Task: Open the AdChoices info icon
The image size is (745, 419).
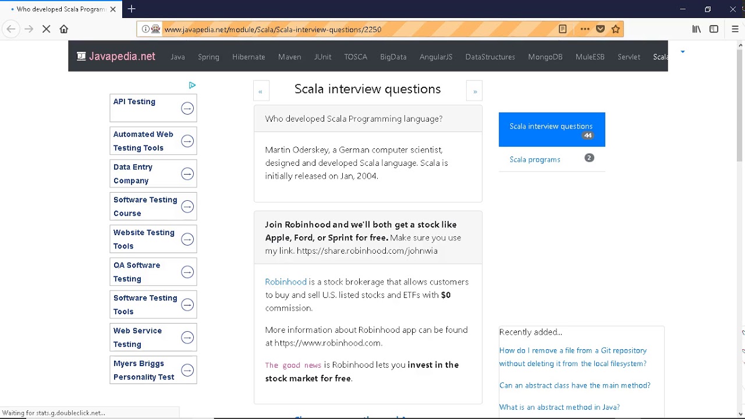Action: click(x=192, y=85)
